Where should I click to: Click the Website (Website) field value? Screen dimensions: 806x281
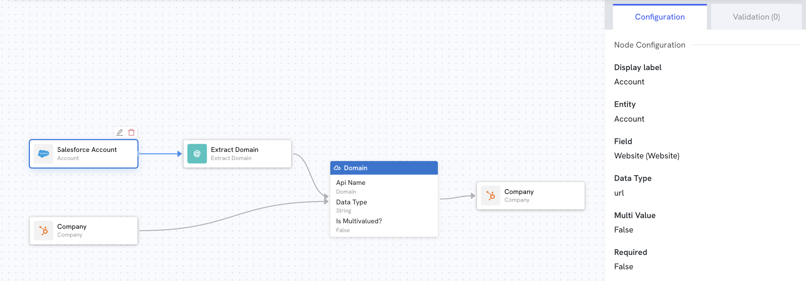(647, 156)
